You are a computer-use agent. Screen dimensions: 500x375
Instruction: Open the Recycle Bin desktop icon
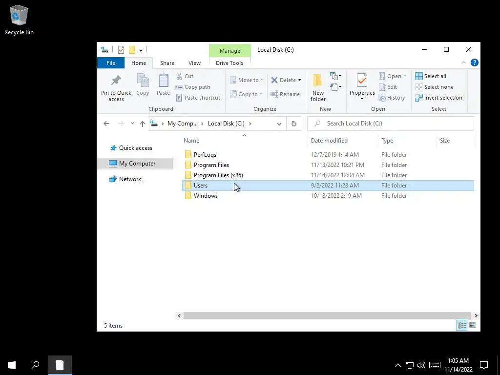19,20
